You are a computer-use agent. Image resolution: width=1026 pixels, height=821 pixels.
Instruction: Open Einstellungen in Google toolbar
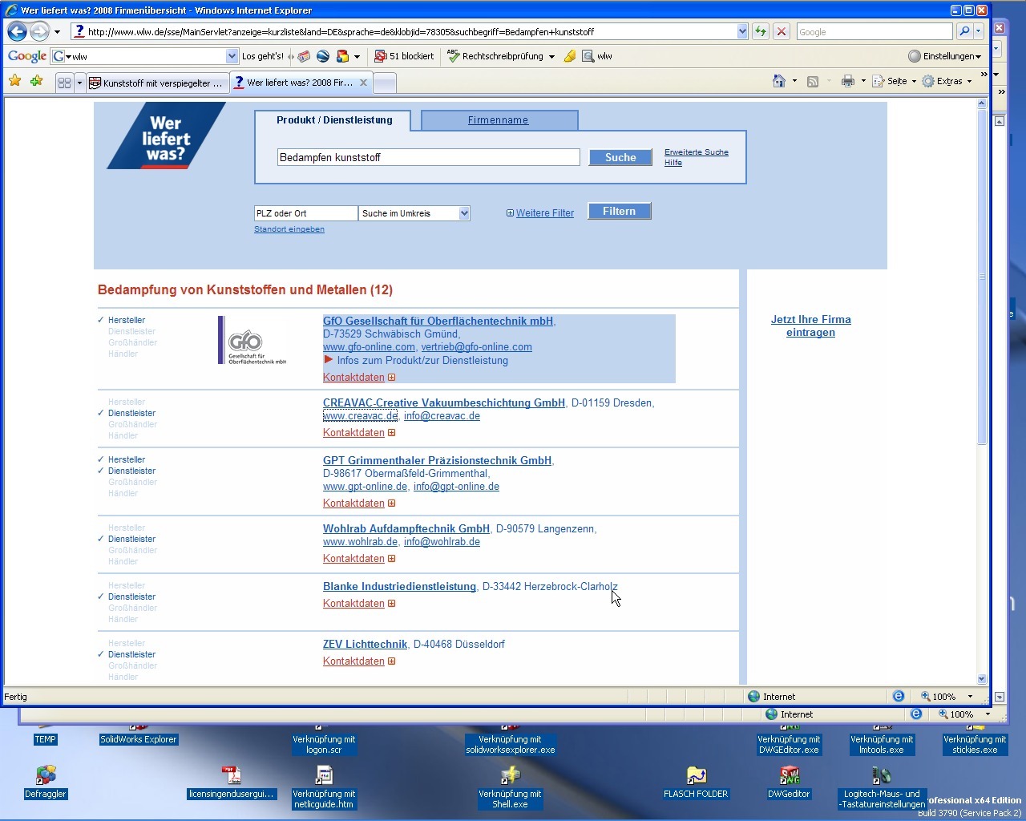coord(944,56)
